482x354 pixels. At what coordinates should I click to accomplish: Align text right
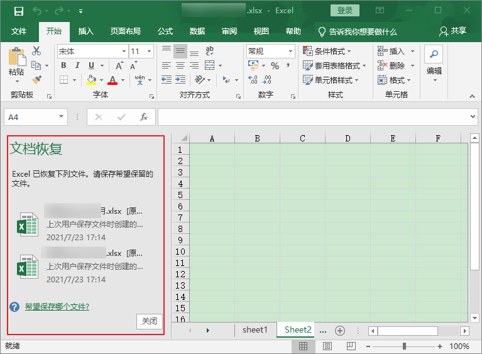pyautogui.click(x=194, y=65)
